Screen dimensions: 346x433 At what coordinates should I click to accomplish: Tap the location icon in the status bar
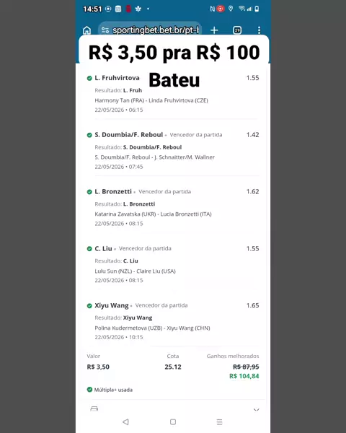pyautogui.click(x=231, y=9)
